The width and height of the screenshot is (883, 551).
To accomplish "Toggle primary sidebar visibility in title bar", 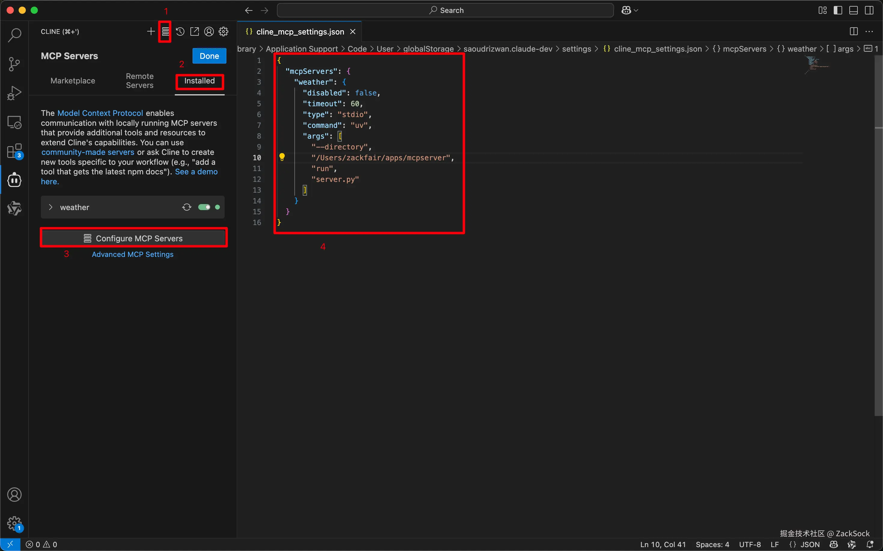I will point(838,10).
